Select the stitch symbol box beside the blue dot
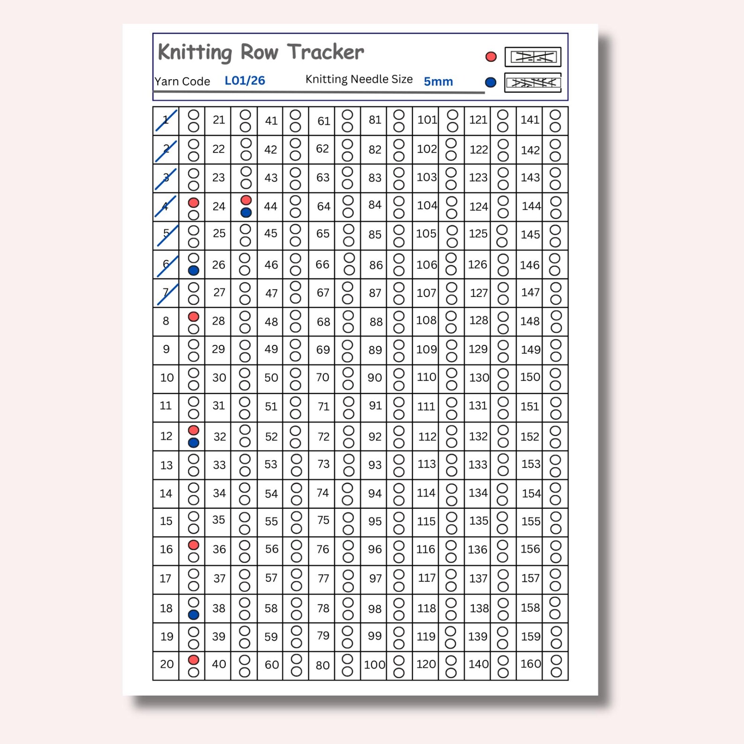This screenshot has width=744, height=744. (x=533, y=83)
